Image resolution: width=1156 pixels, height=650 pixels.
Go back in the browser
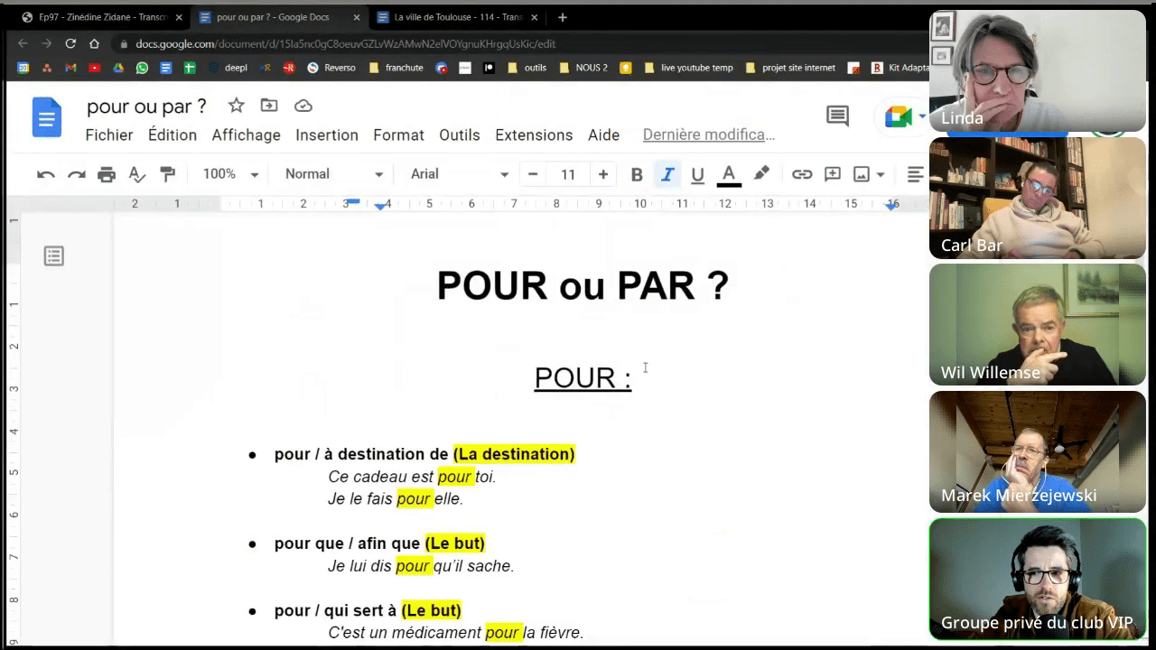coord(23,43)
